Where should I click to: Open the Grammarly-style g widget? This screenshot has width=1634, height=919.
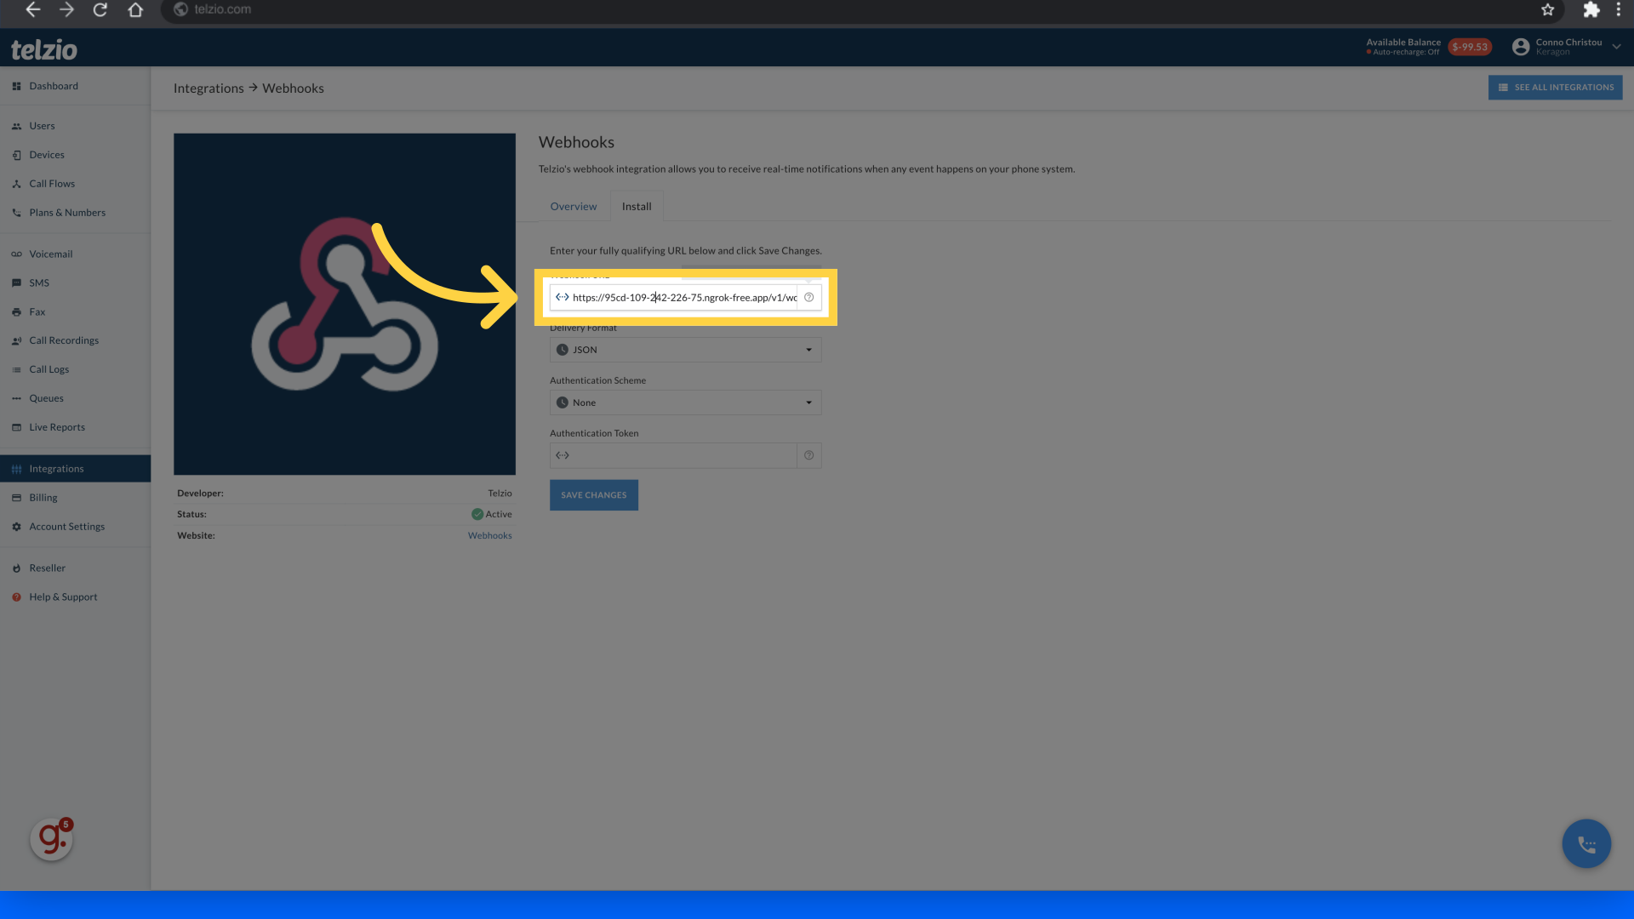pos(52,839)
